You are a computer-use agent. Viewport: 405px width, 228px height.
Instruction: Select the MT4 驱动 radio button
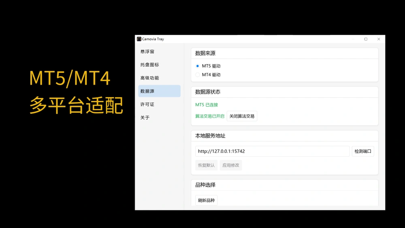[x=198, y=75]
